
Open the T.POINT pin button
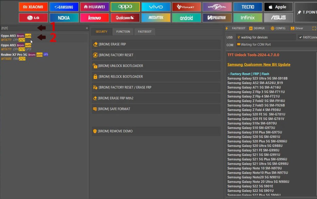click(x=306, y=12)
